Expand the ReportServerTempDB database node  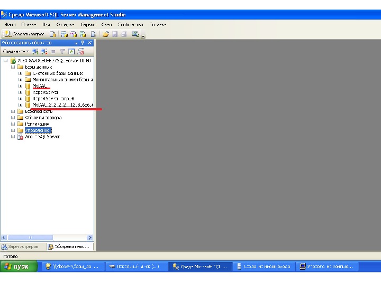click(x=21, y=99)
